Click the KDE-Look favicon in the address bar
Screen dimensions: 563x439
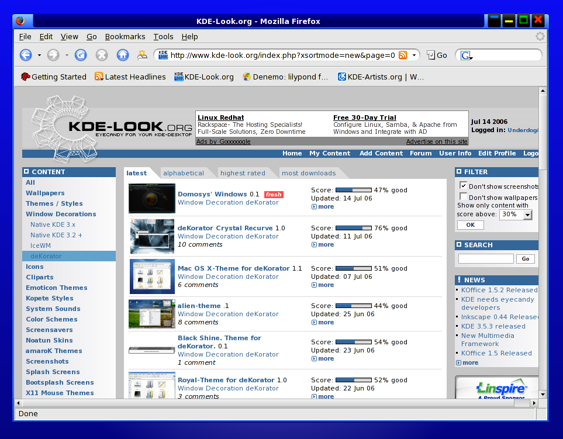163,55
